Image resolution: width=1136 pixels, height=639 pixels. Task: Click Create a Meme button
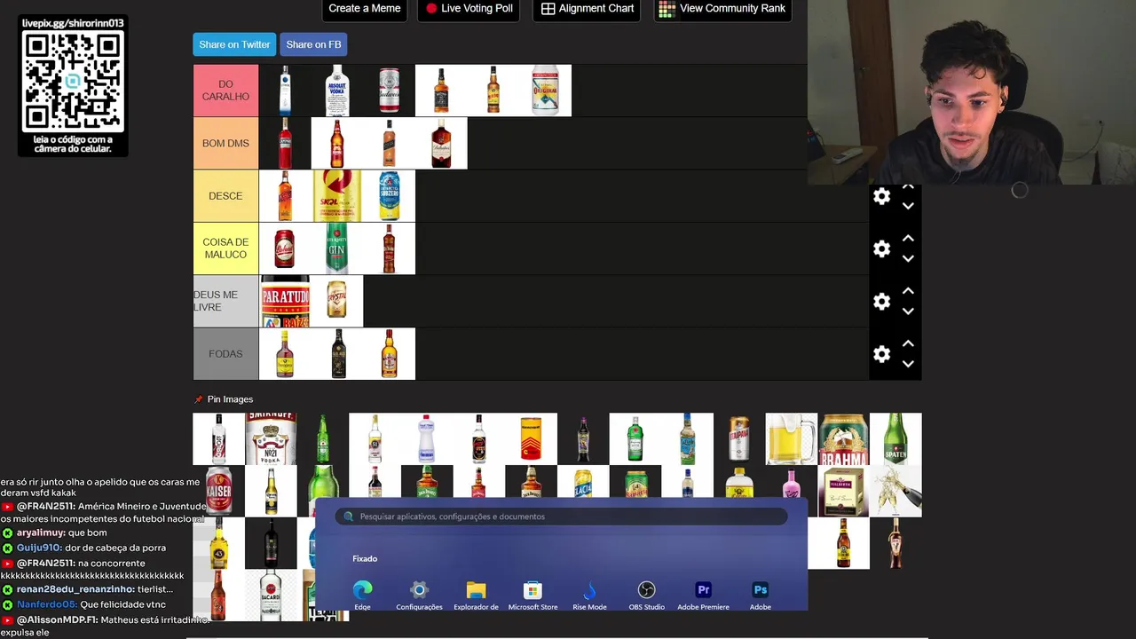click(364, 9)
